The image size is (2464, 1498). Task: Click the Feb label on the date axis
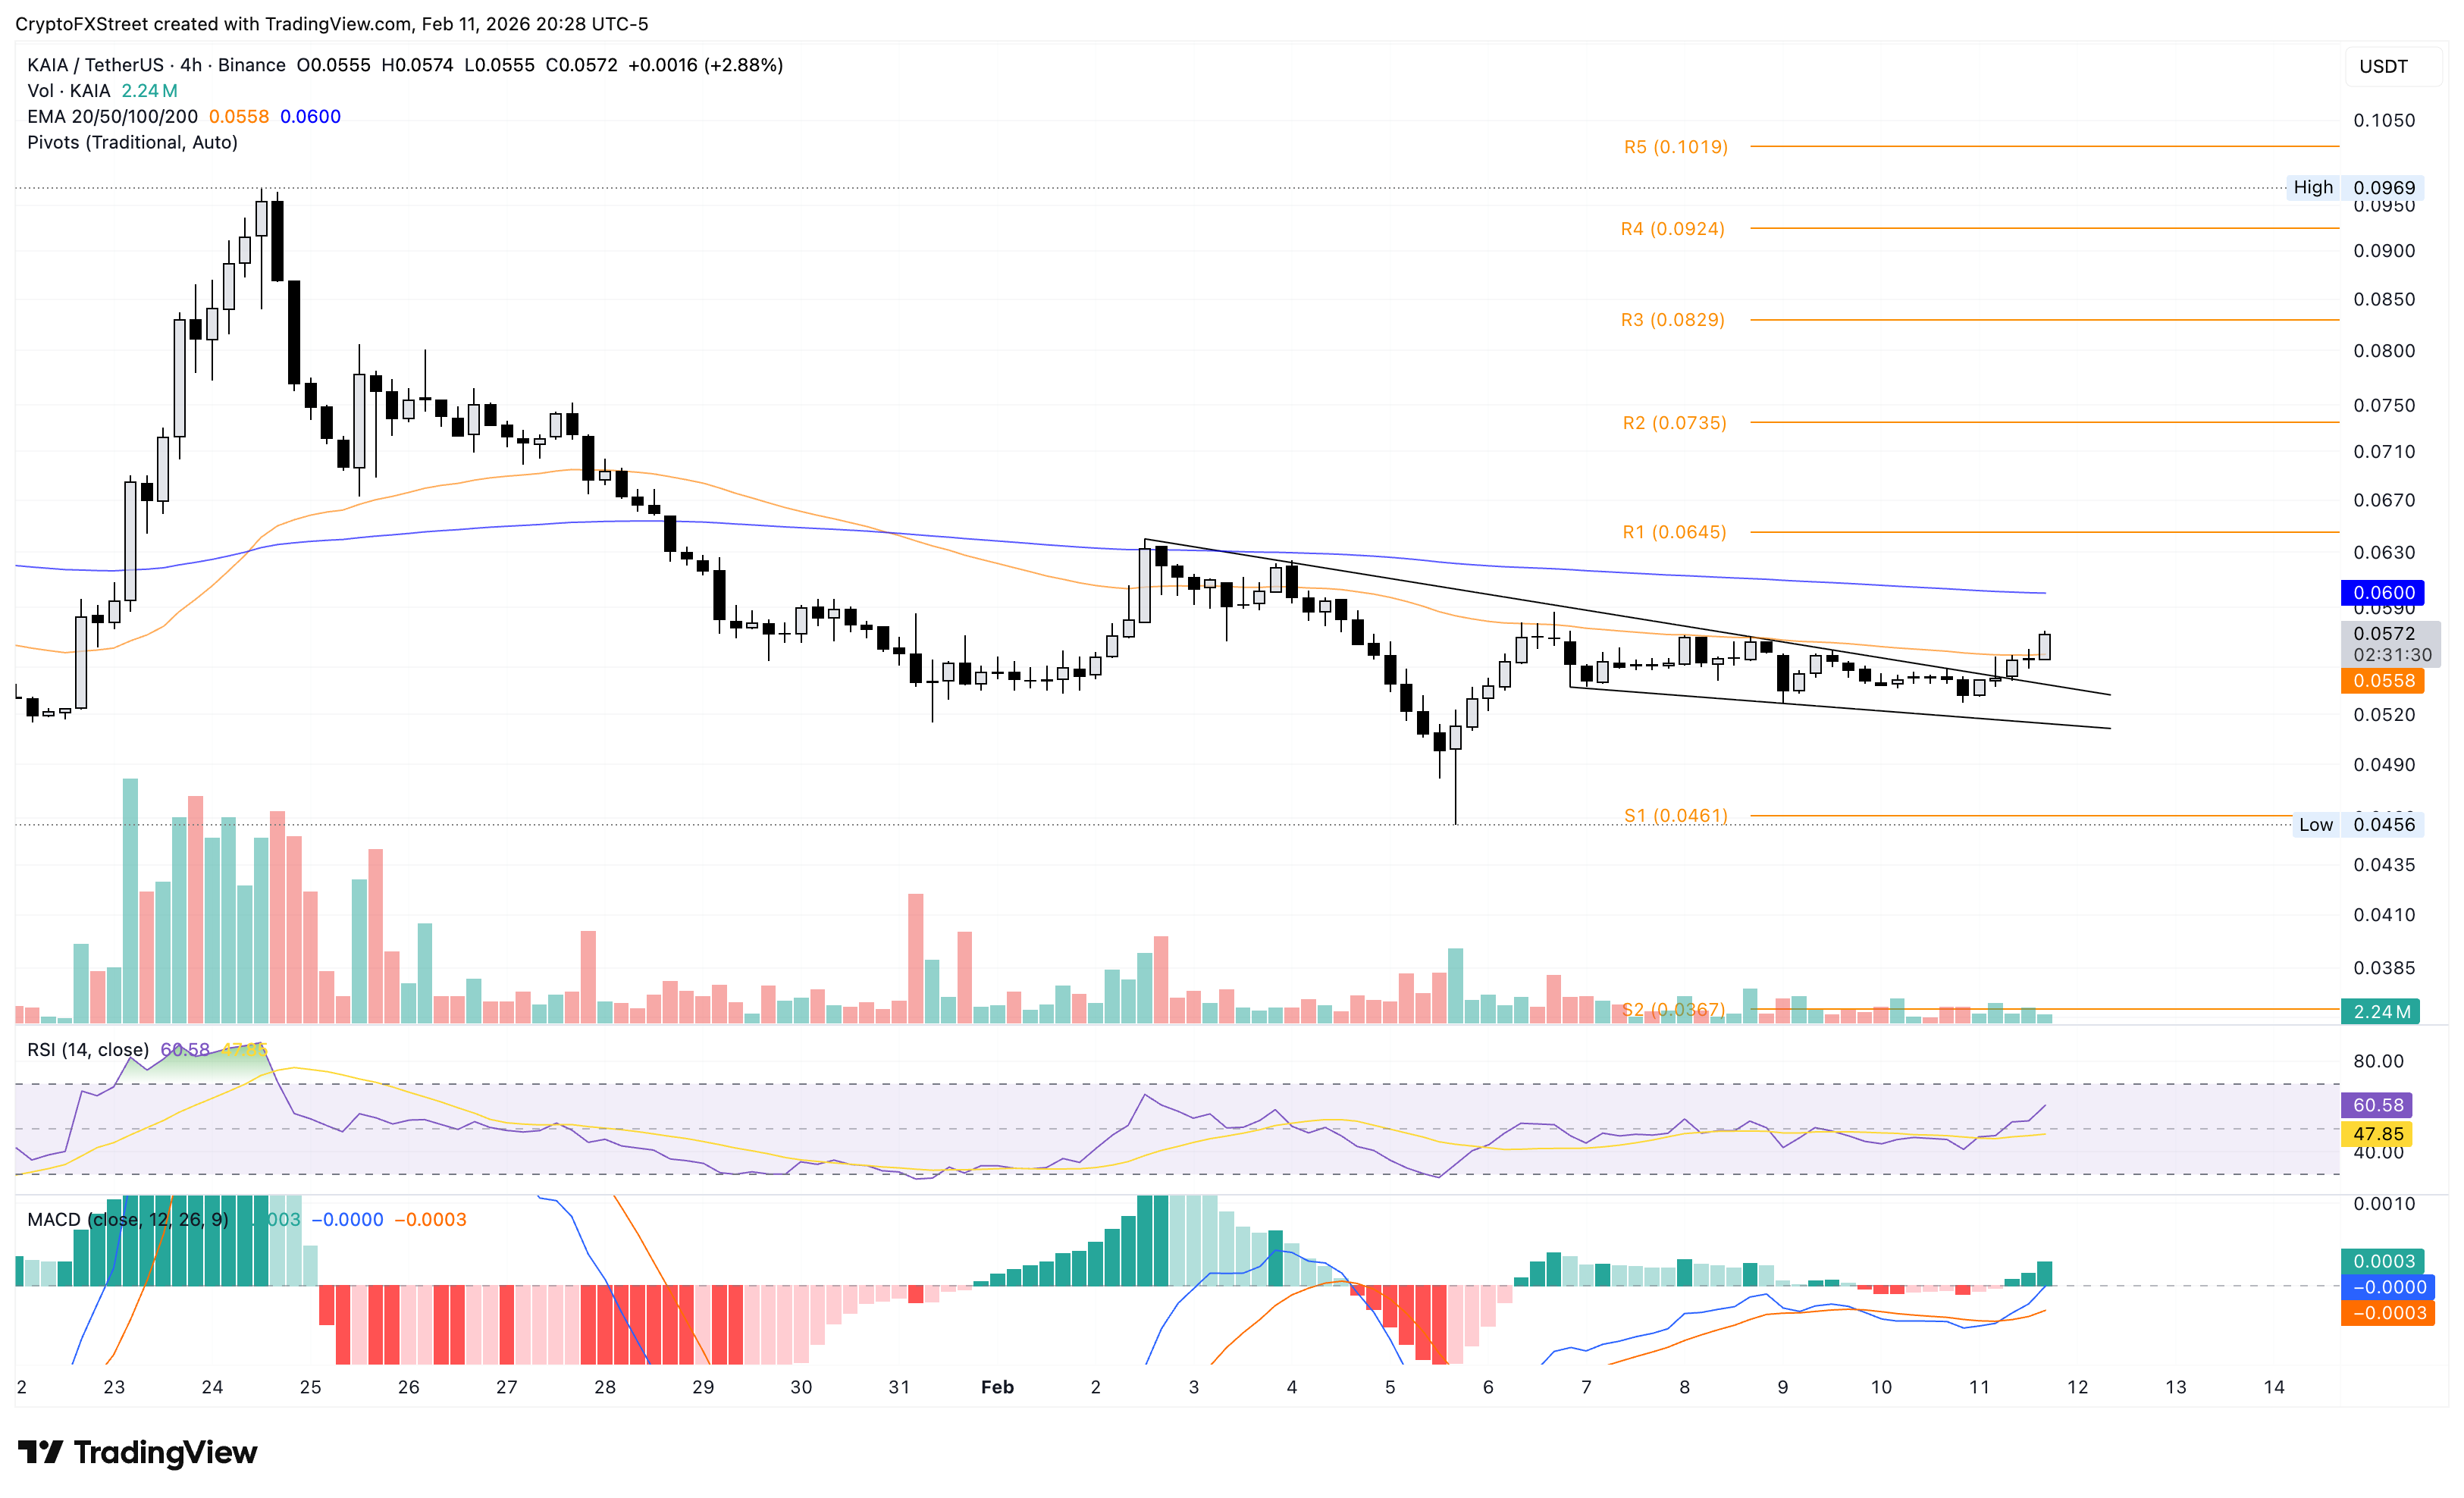coord(997,1387)
